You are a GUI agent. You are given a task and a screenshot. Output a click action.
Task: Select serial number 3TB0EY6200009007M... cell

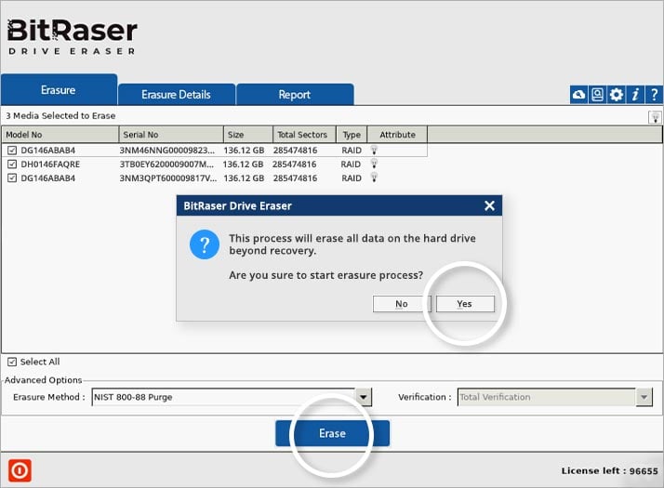[x=166, y=165]
